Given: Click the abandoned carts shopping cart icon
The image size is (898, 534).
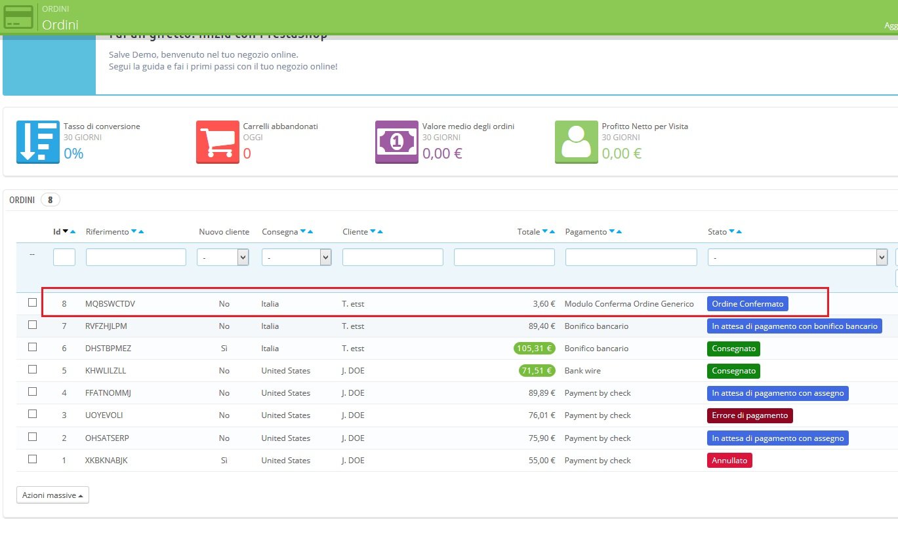Looking at the screenshot, I should 217,142.
